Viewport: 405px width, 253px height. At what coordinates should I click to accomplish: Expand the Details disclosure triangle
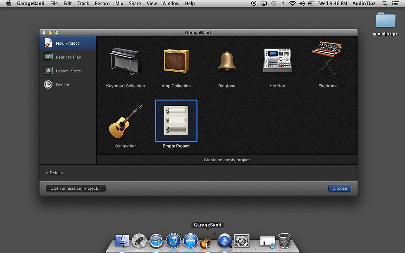click(47, 173)
